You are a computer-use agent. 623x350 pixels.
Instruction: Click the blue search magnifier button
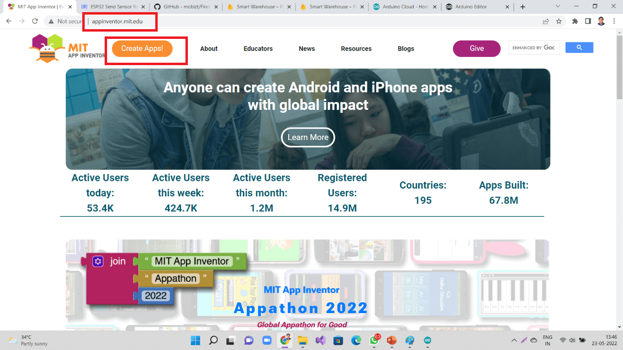(x=579, y=48)
